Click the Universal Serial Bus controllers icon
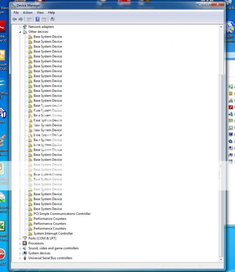The image size is (235, 272). click(25, 258)
